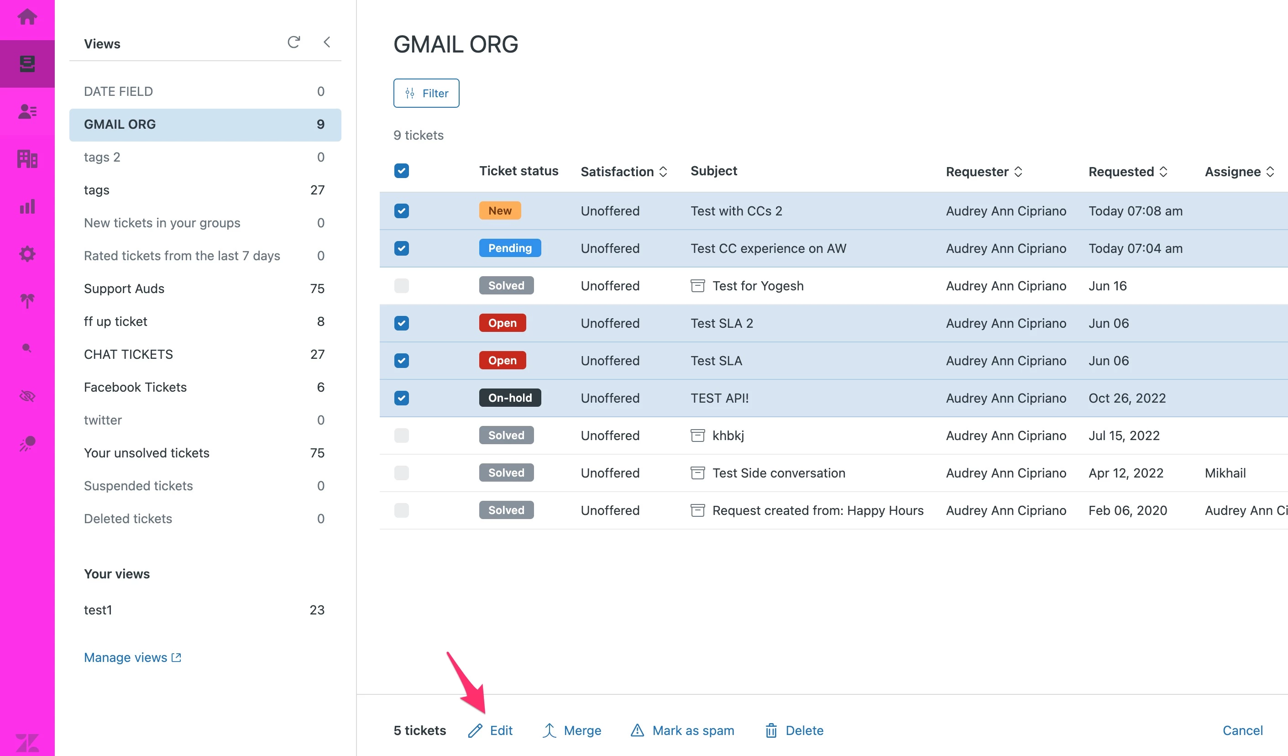Open the Admin gear icon
This screenshot has width=1288, height=756.
point(27,253)
